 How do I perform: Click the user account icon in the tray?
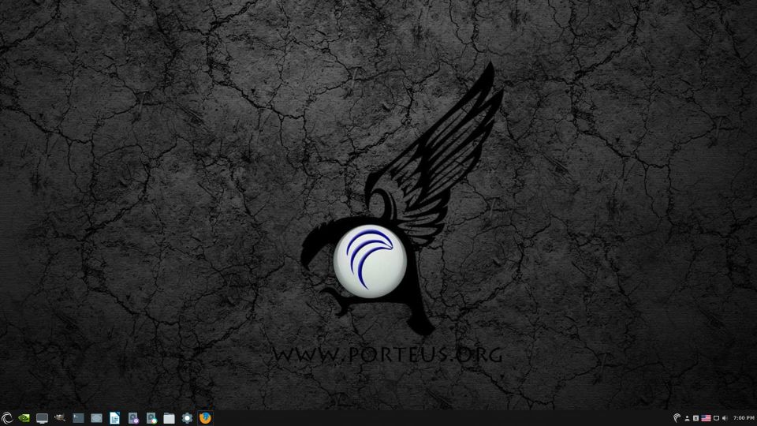[x=687, y=418]
